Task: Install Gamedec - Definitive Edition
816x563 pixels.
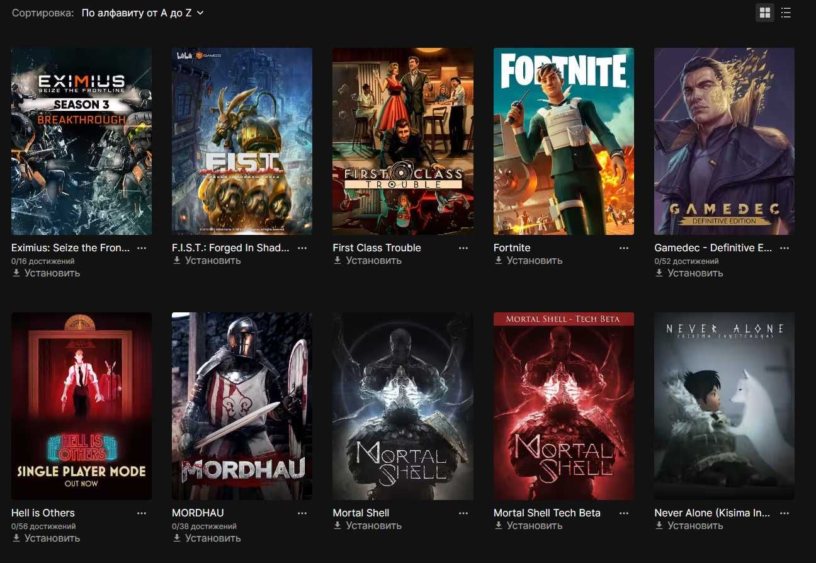Action: 689,273
